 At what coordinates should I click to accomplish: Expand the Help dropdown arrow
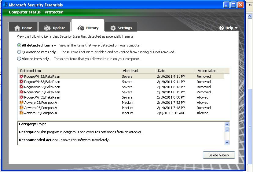click(x=236, y=28)
